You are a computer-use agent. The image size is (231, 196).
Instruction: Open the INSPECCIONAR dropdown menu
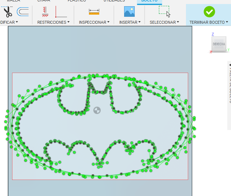coord(94,22)
